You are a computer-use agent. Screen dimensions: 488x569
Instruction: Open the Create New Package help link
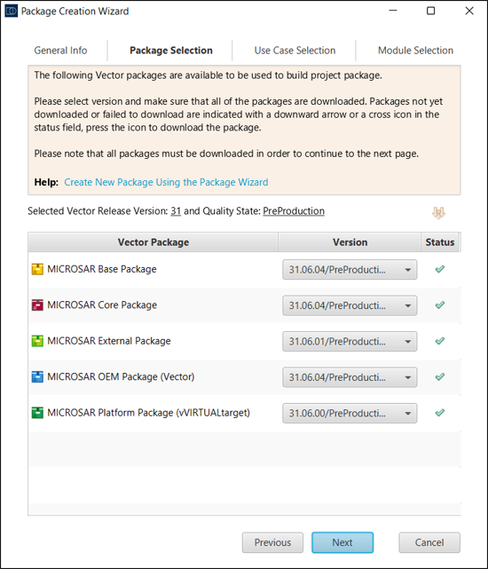point(166,182)
